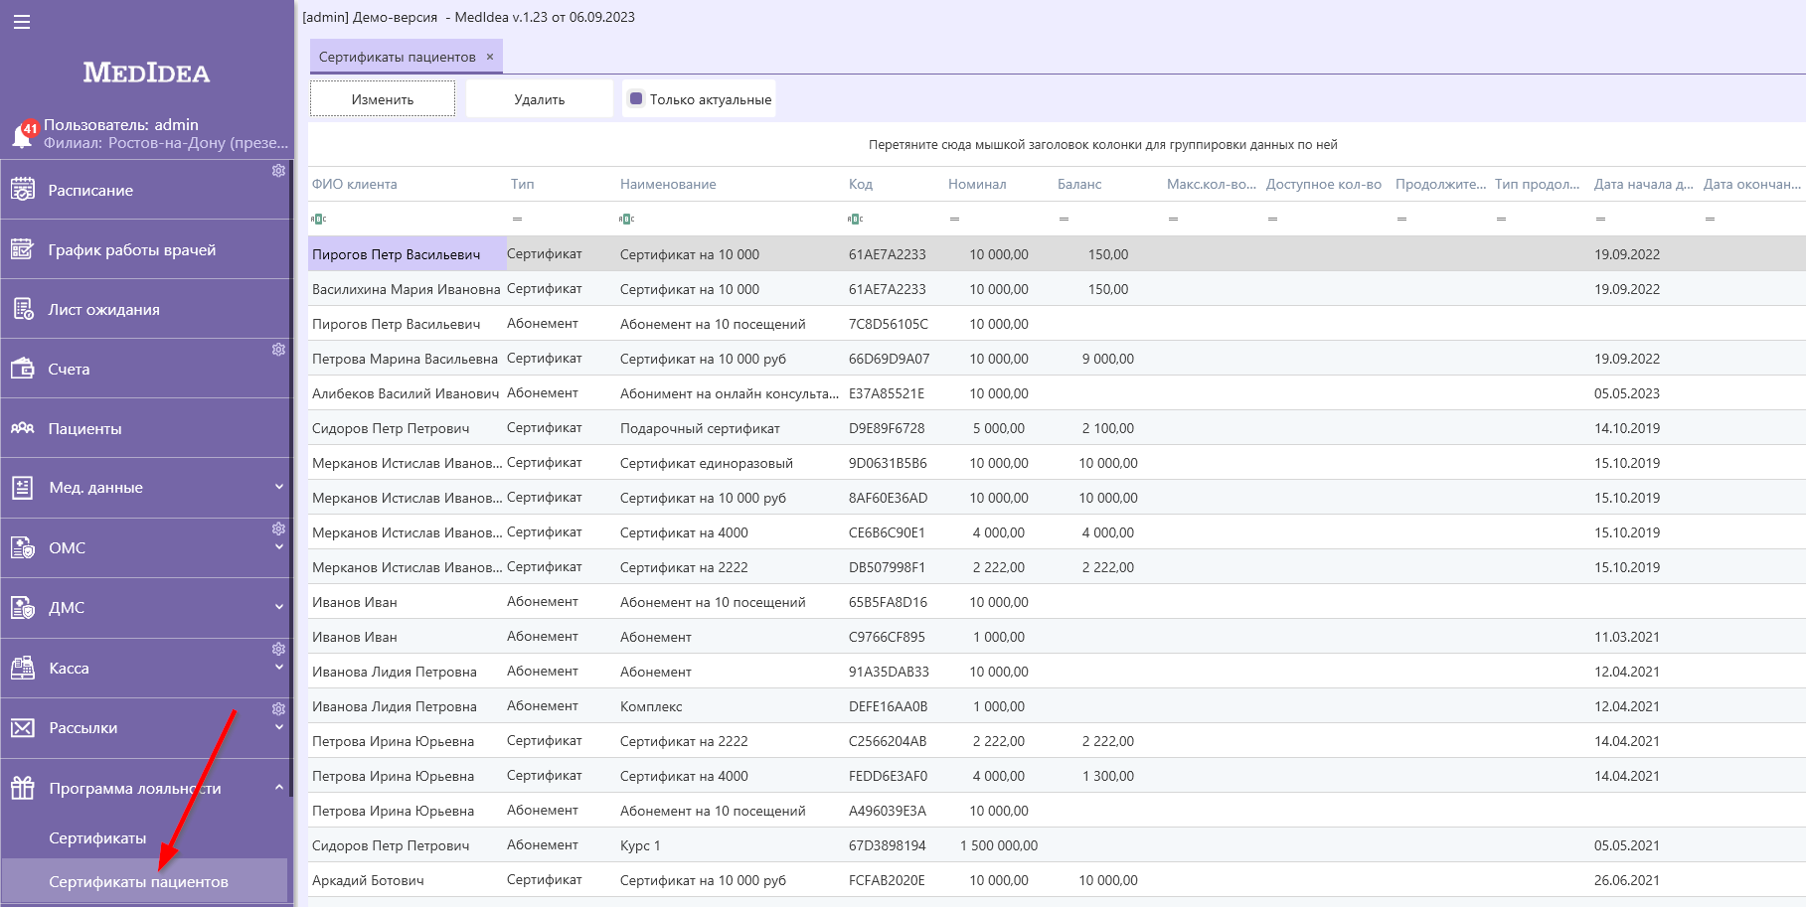Click cell Курс 1
Screen dimensions: 1806x907
coord(640,845)
